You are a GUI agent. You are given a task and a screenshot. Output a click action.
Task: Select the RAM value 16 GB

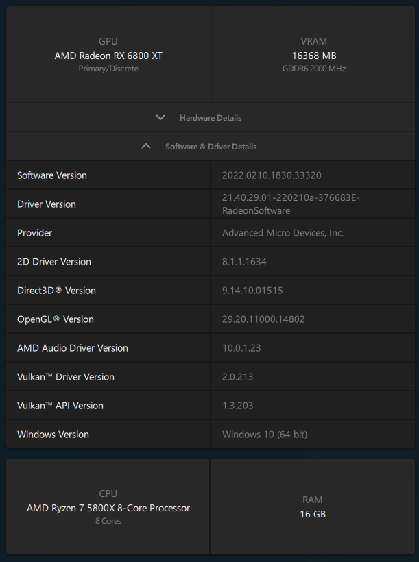(x=313, y=514)
